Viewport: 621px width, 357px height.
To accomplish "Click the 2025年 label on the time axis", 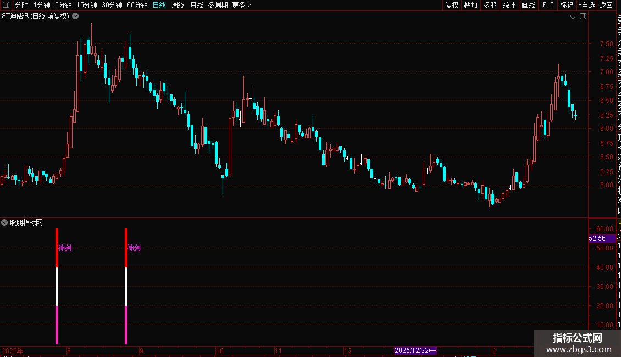I will (x=13, y=350).
